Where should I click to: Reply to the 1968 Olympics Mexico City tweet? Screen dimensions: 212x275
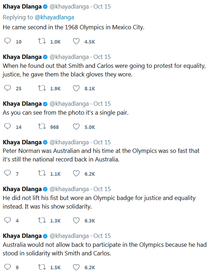(x=8, y=41)
